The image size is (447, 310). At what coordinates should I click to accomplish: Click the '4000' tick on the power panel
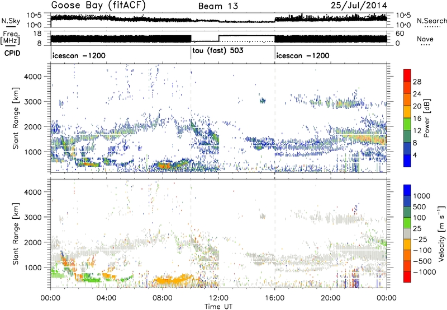coord(33,77)
